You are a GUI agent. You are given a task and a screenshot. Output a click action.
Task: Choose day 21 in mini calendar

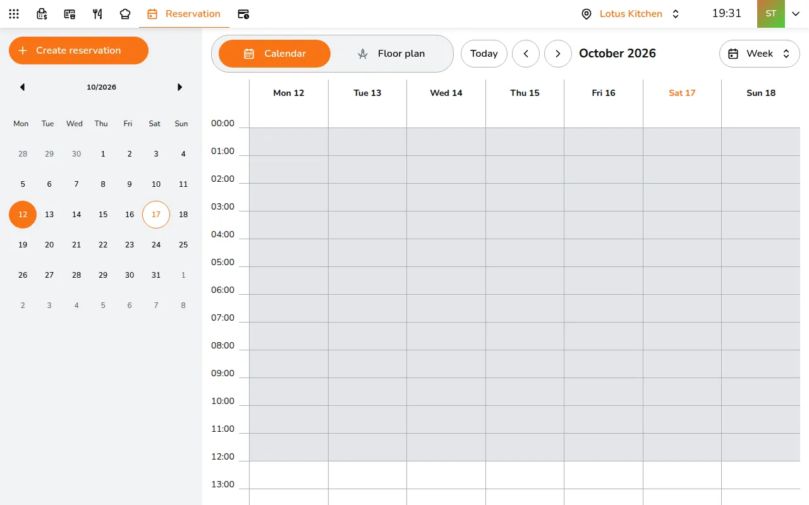pos(76,245)
